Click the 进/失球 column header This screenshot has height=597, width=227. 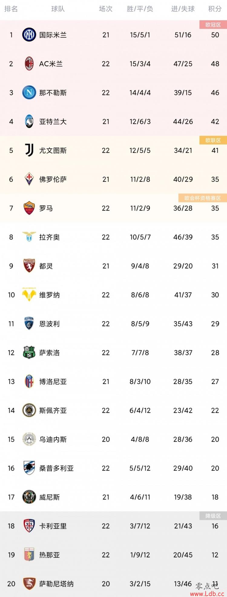183,9
